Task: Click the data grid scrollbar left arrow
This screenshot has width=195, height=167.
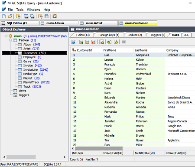Action: pyautogui.click(x=73, y=148)
